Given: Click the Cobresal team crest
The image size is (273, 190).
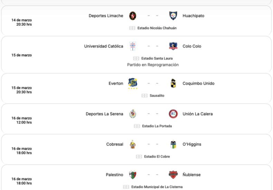Looking at the screenshot, I should click(x=133, y=144).
